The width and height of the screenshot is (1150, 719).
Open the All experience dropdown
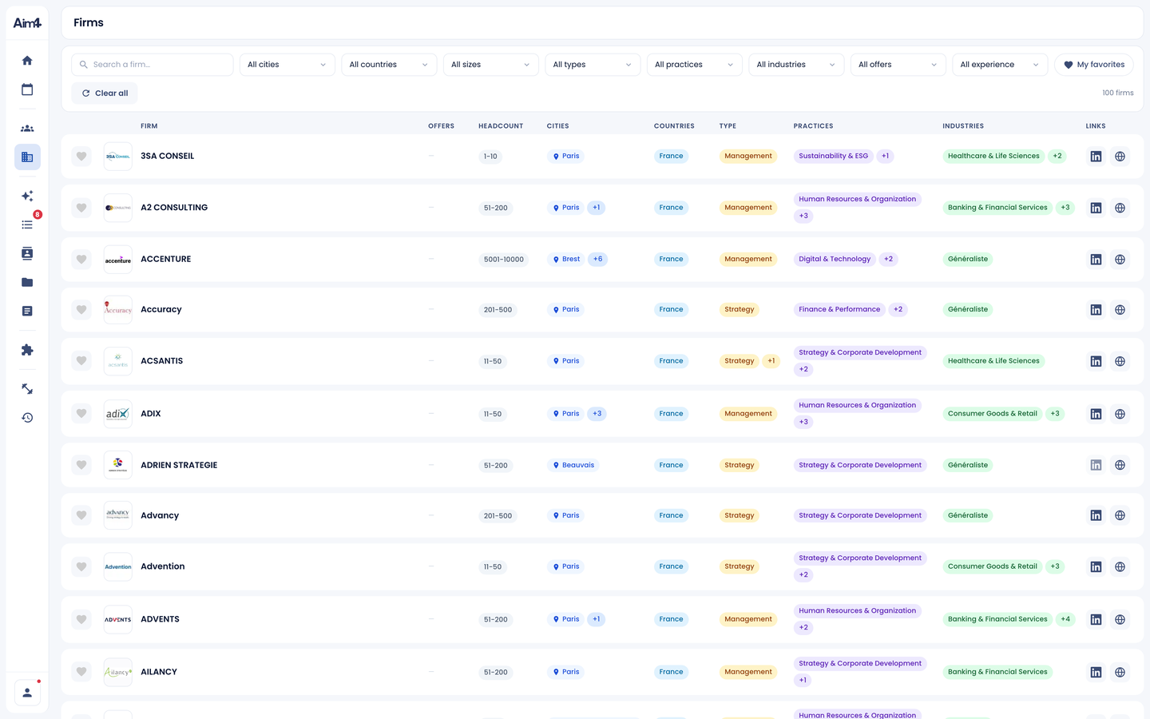(x=1000, y=65)
